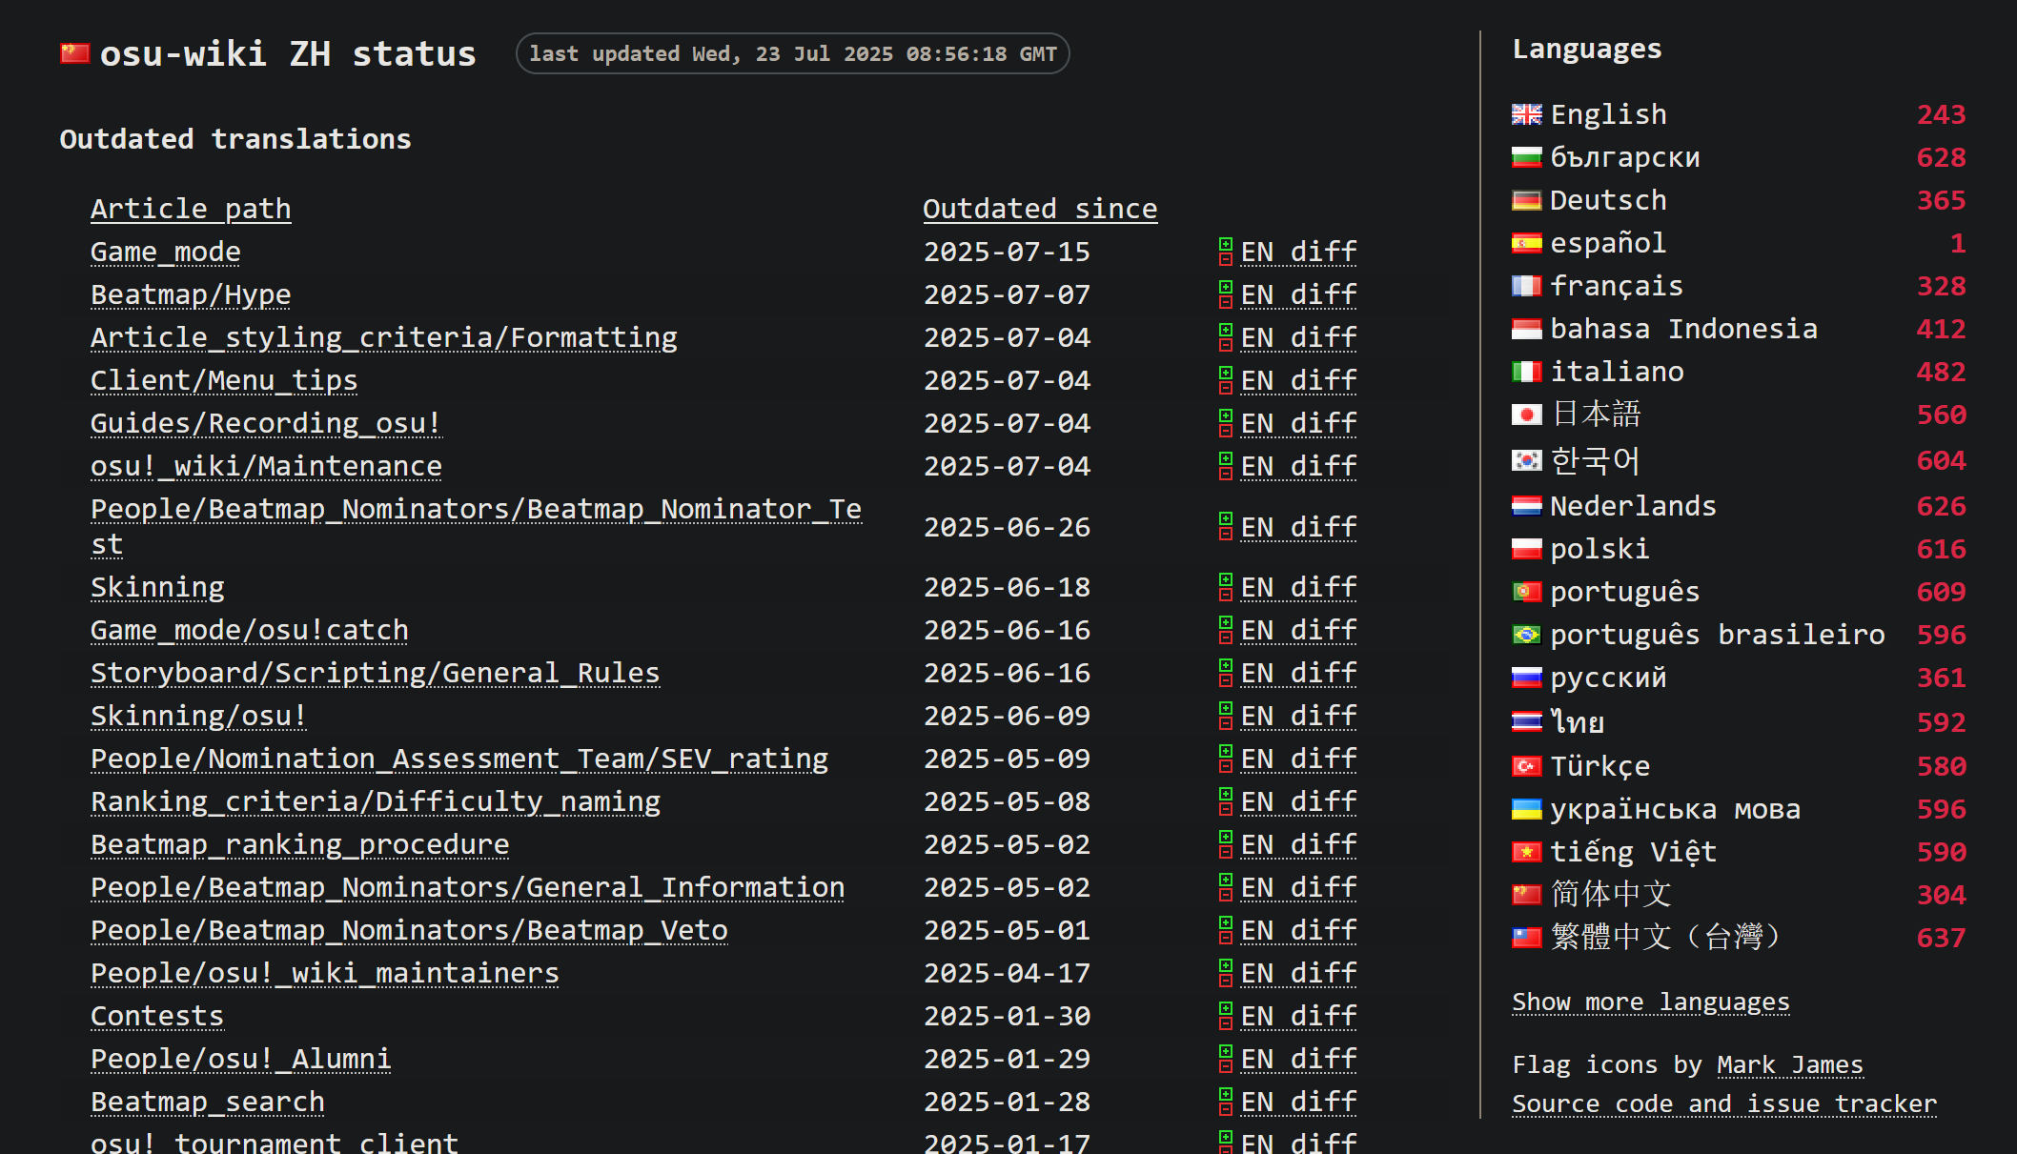Open Source code and issue tracker
The image size is (2017, 1154).
[x=1724, y=1103]
